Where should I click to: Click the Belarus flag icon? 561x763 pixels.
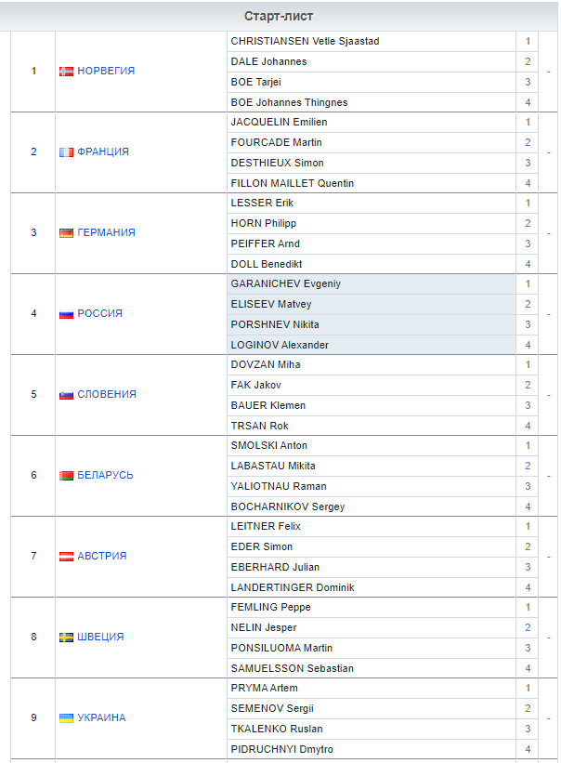click(66, 476)
